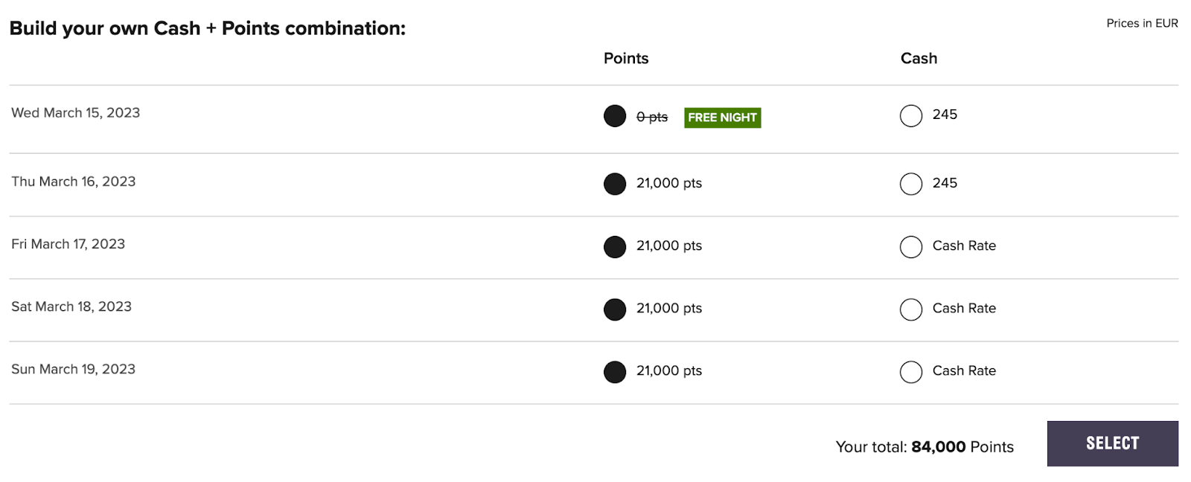Image resolution: width=1191 pixels, height=482 pixels.
Task: Choose Cash Rate for Sun March 19
Action: 911,372
